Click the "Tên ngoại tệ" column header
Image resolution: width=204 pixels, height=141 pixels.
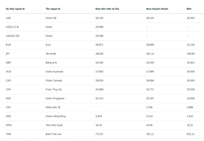[53, 9]
